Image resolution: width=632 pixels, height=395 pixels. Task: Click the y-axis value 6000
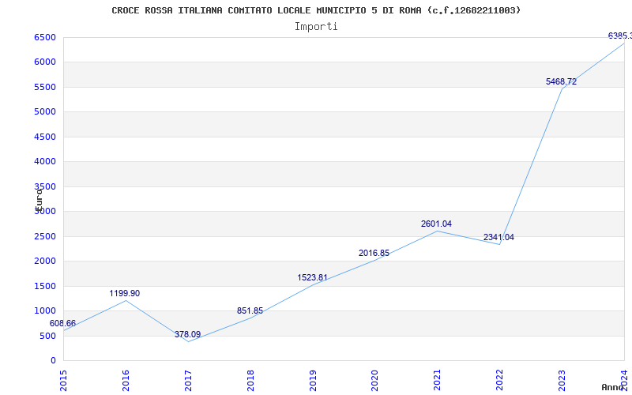click(45, 62)
